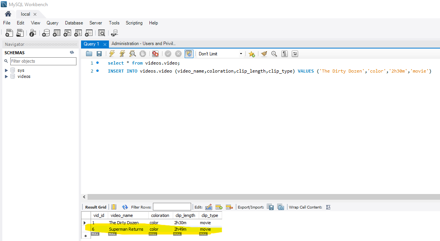440x241 pixels.
Task: Toggle Result Grid field types icon
Action: coord(114,207)
